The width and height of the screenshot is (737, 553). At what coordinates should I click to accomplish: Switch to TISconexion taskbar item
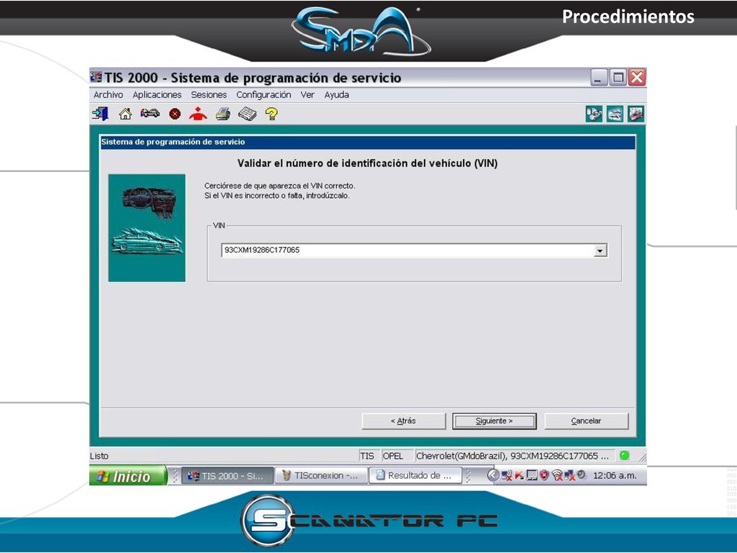[x=321, y=476]
